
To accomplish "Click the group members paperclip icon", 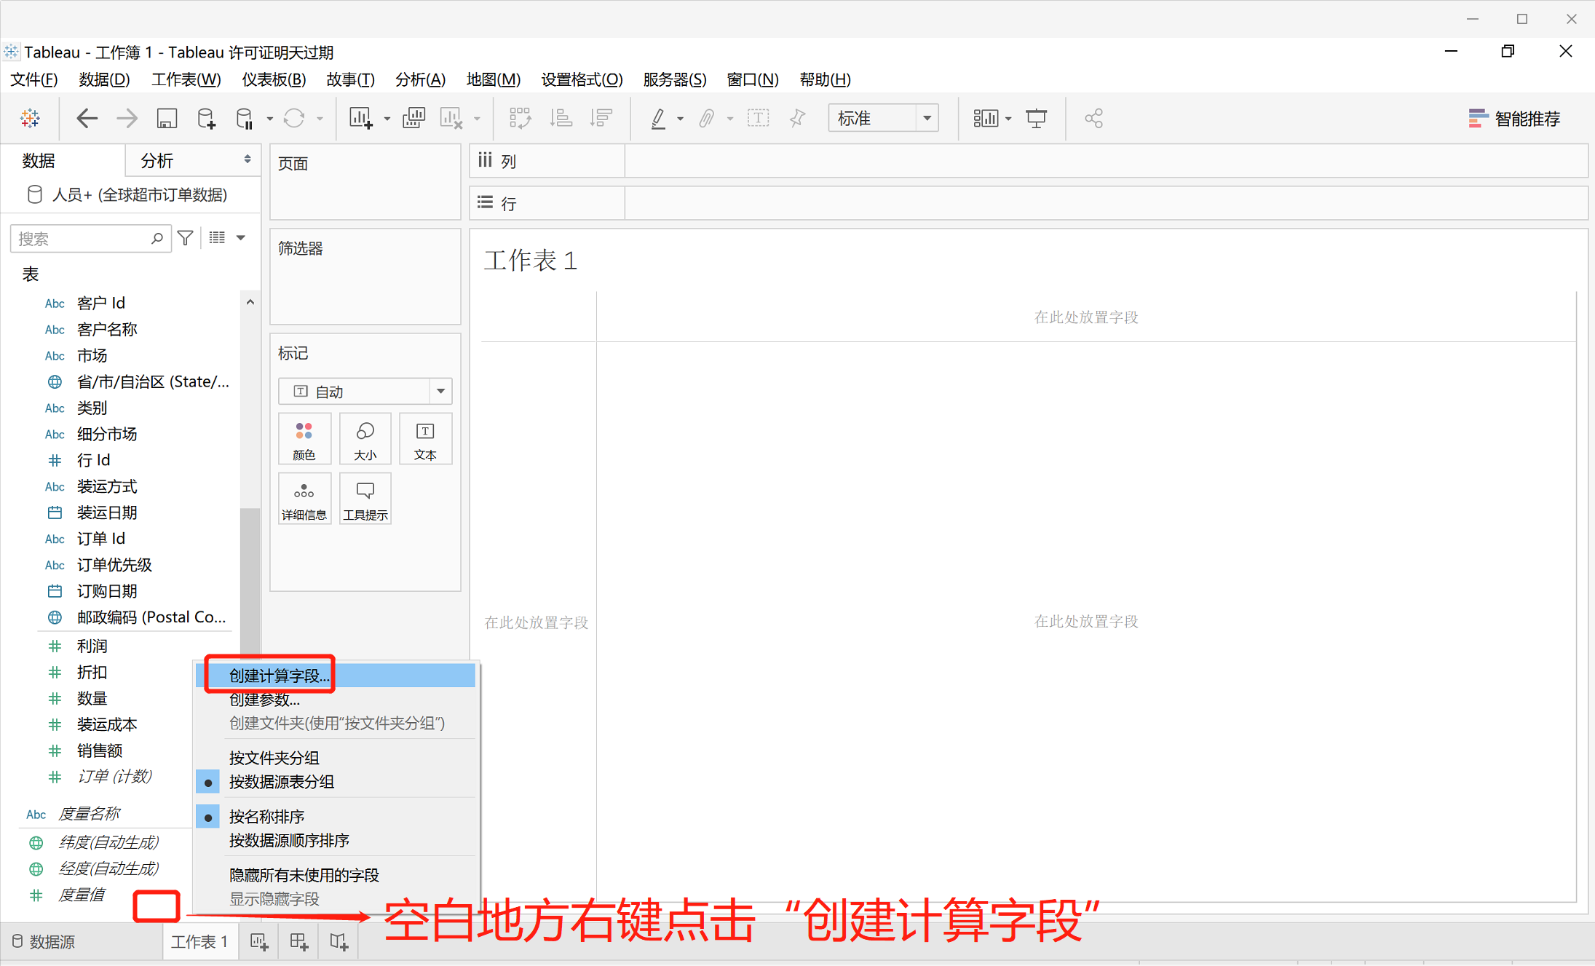I will pyautogui.click(x=706, y=118).
